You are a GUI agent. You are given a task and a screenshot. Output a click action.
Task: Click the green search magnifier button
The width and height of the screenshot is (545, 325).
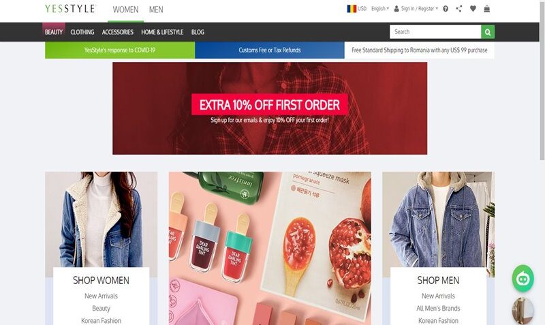(x=488, y=32)
